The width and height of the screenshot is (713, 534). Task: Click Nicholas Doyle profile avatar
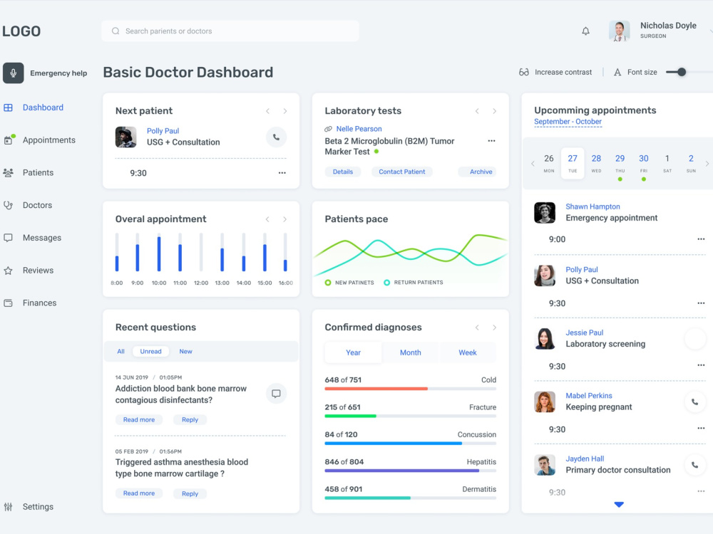[620, 31]
